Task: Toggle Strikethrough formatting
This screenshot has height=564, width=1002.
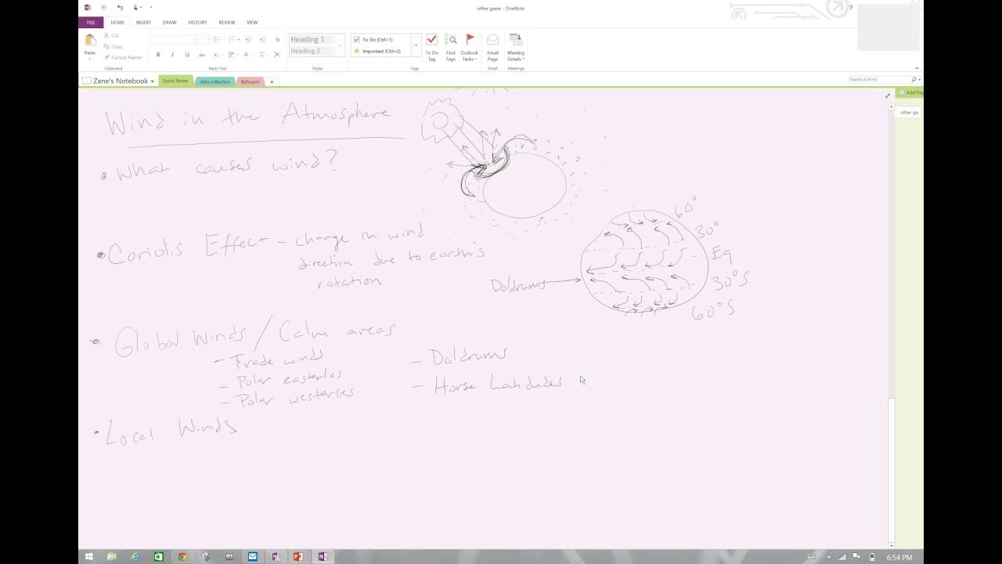Action: (x=202, y=55)
